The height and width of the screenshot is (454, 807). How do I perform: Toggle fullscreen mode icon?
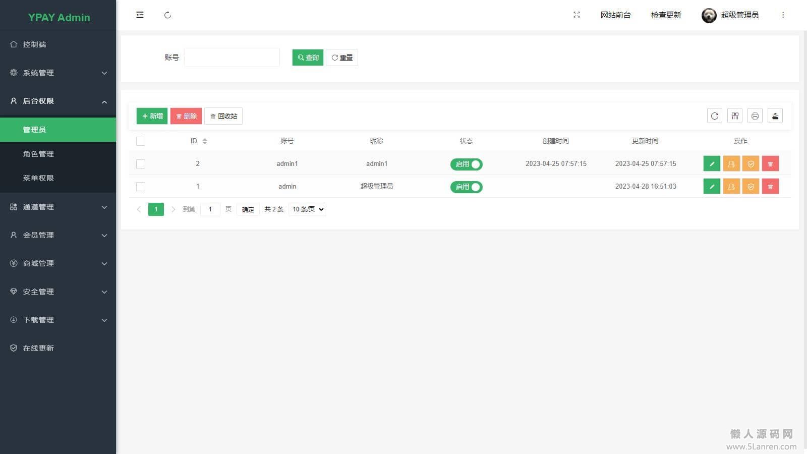[x=577, y=15]
